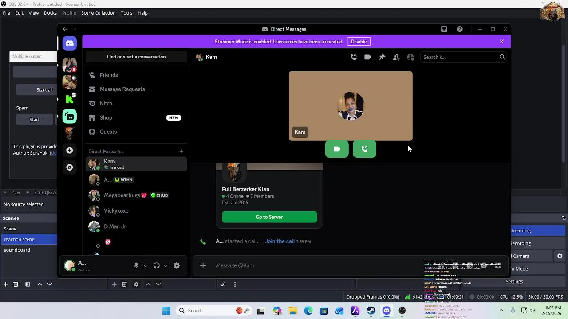Toggle Discord headphone deafen
568x319 pixels.
(157, 265)
